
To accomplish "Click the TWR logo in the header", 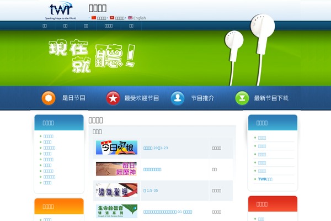I will [61, 10].
